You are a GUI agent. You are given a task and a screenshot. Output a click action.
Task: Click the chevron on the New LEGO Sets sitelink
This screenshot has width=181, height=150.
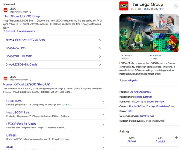tap(104, 114)
